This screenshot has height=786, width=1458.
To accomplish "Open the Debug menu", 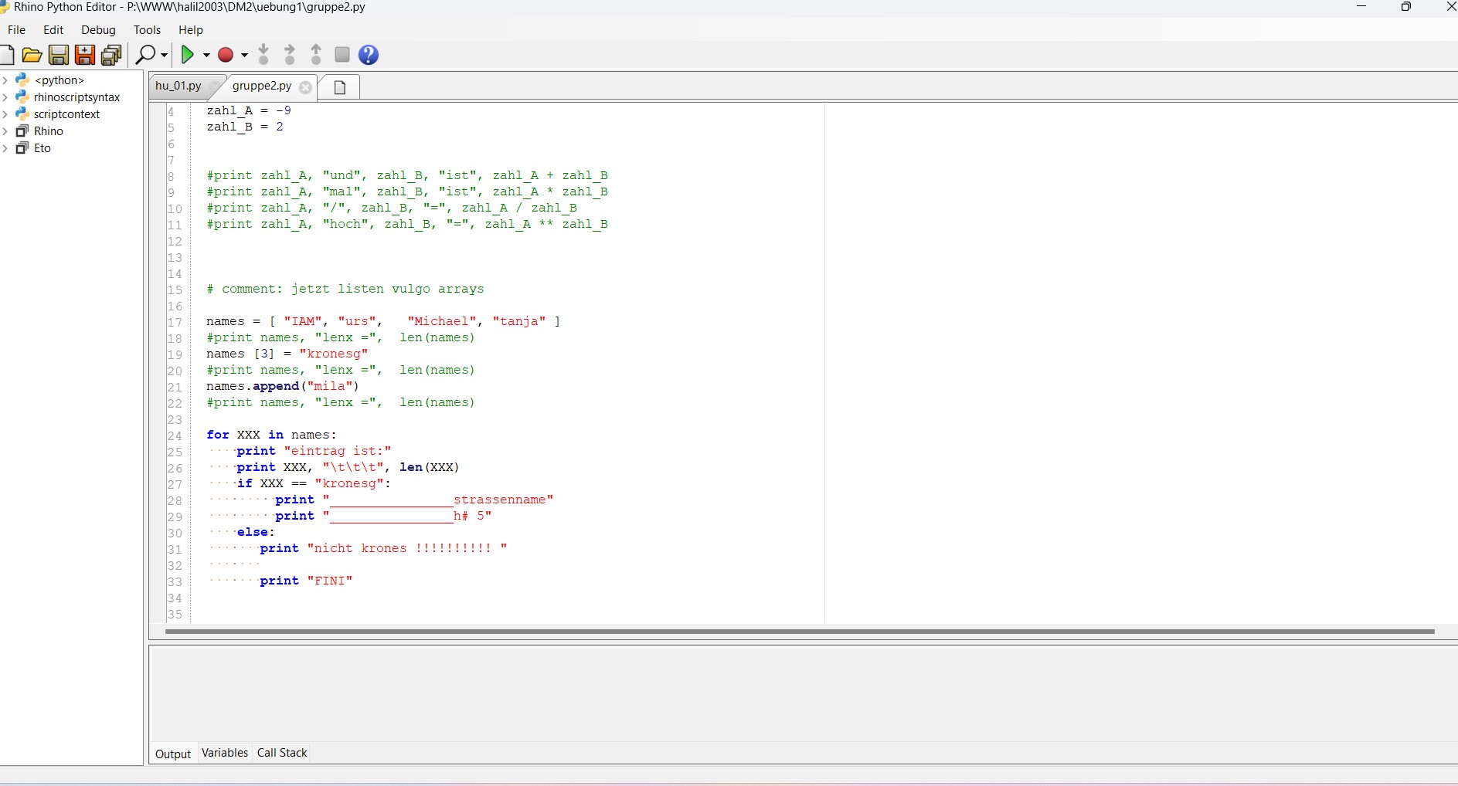I will [98, 29].
